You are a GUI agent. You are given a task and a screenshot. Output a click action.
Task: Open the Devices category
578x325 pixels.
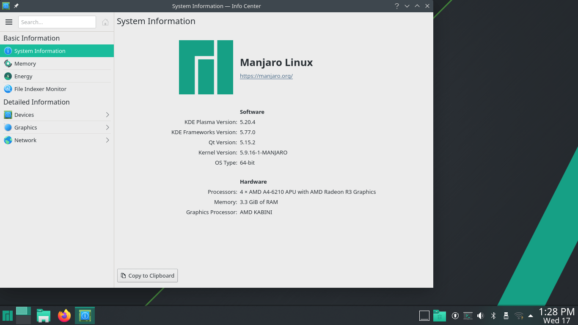pyautogui.click(x=57, y=115)
